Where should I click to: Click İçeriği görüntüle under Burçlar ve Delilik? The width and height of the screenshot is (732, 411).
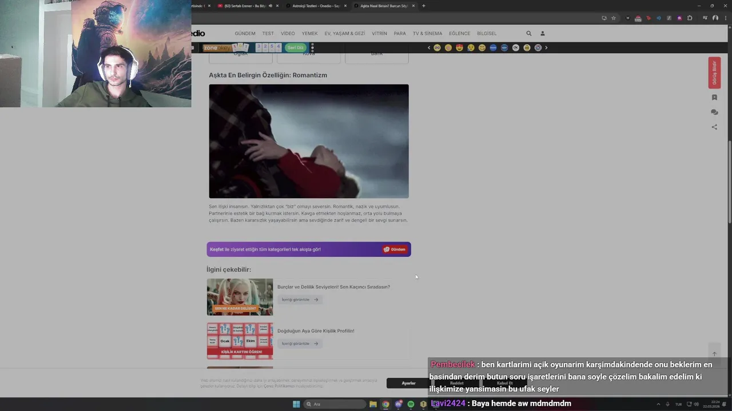point(300,300)
